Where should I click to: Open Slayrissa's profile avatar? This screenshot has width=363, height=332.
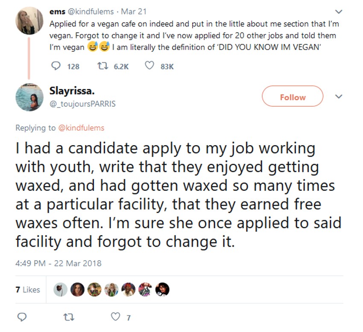tap(29, 97)
